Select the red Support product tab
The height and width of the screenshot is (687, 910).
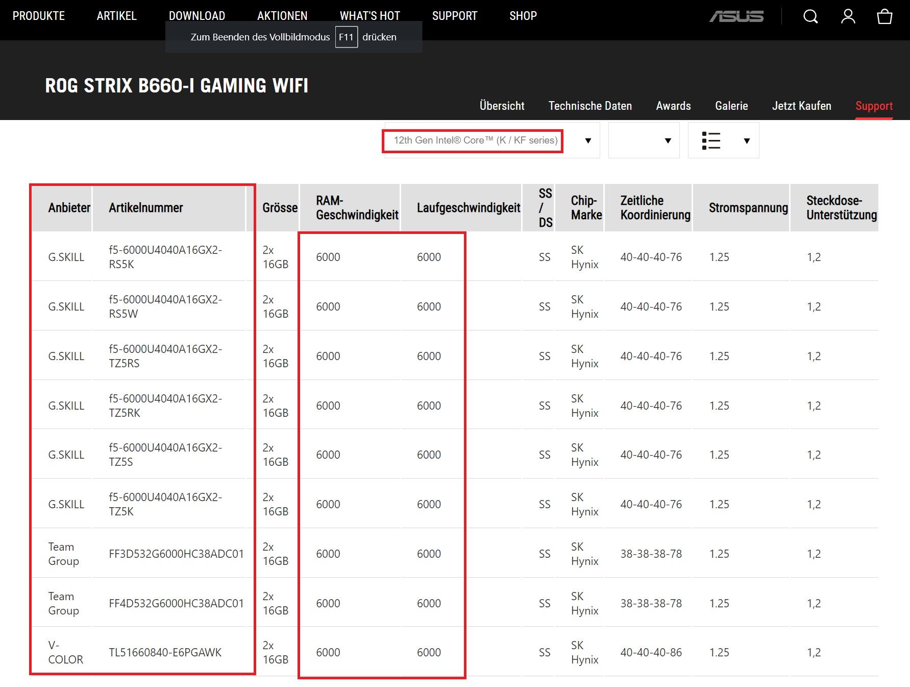click(x=874, y=106)
